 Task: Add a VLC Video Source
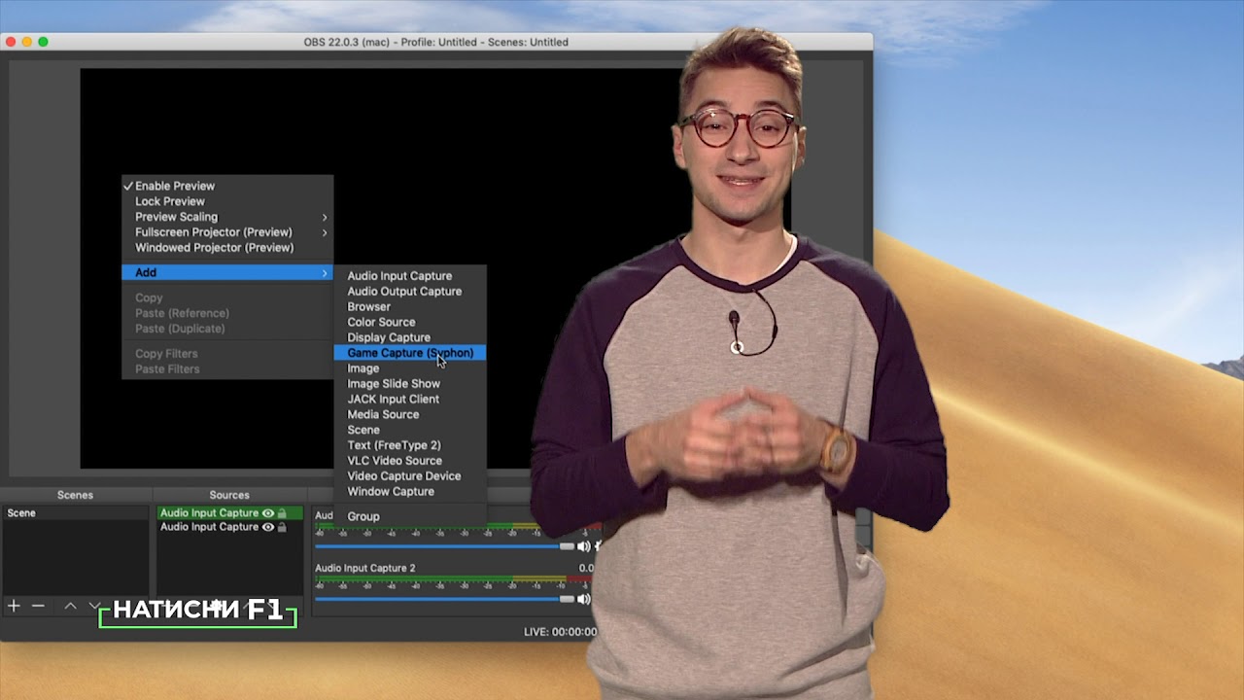pyautogui.click(x=410, y=461)
